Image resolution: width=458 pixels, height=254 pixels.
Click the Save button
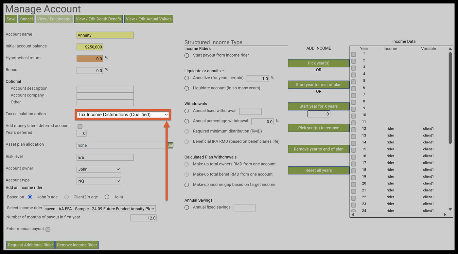coord(11,19)
